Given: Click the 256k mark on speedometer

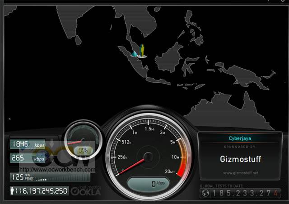Looking at the screenshot, I should point(122,157).
